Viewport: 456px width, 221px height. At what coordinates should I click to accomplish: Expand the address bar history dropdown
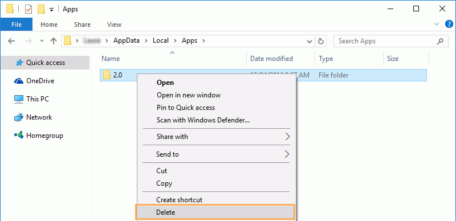pyautogui.click(x=310, y=41)
